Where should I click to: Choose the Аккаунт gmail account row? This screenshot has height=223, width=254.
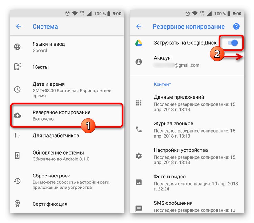187,62
